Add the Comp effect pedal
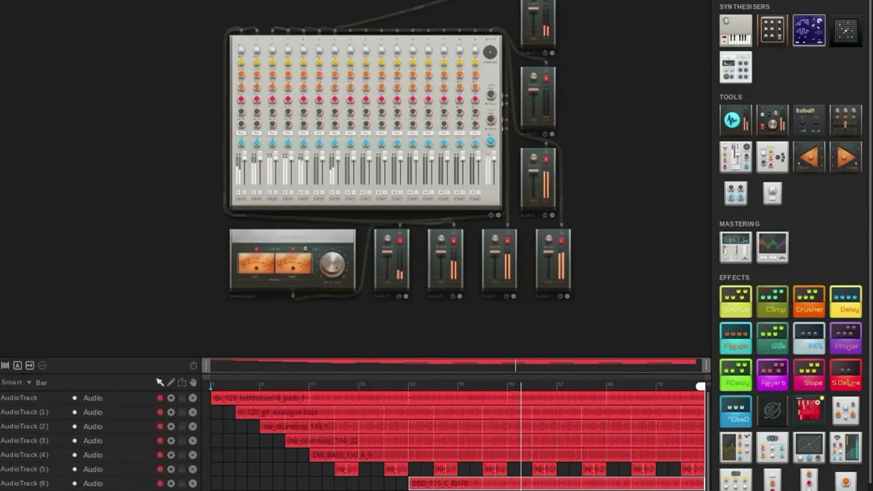The image size is (873, 491). [x=772, y=302]
